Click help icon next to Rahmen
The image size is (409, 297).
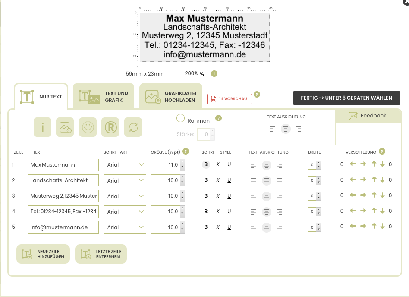tap(219, 118)
